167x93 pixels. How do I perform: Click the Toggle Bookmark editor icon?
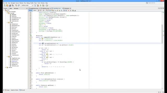pos(62,10)
